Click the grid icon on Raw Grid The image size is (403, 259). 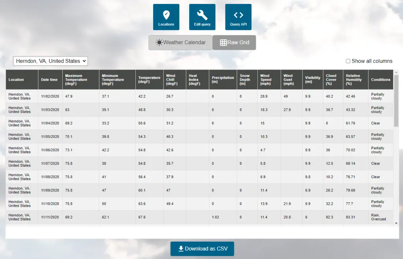click(223, 42)
